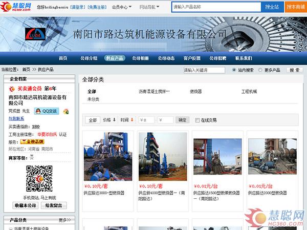Click the 给我留言 button
Viewport: 307px width, 230px height.
pyautogui.click(x=54, y=205)
